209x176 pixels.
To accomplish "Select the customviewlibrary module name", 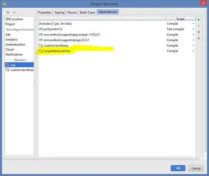I will (22, 70).
